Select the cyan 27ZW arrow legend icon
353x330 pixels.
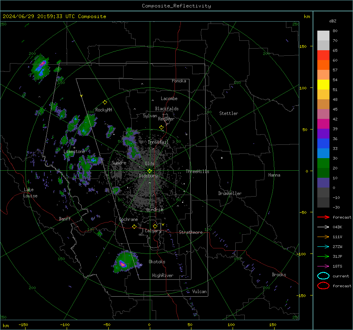click(323, 247)
